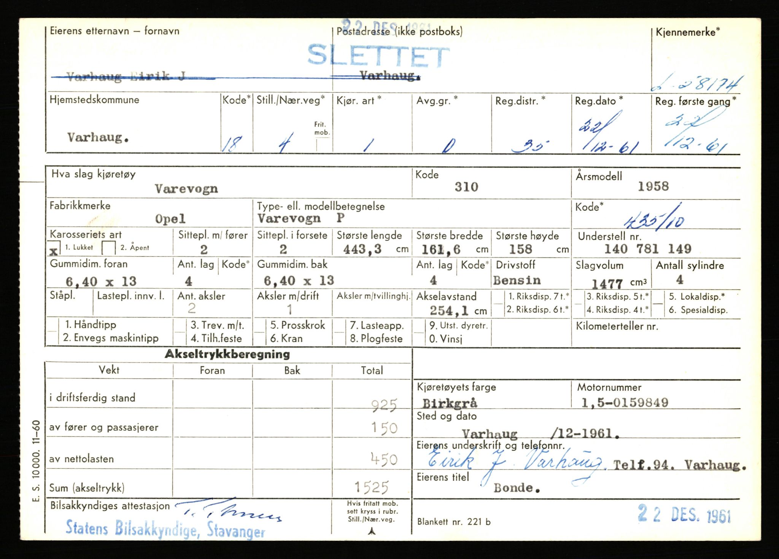Select phone entry 'Telf.94. Varhaug.'
The height and width of the screenshot is (559, 779).
[680, 465]
